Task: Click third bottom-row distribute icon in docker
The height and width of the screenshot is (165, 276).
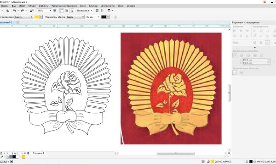Action: click(x=268, y=36)
